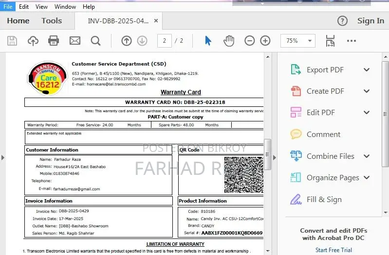
Task: Click the fit width scrolling icon
Action: (x=330, y=41)
